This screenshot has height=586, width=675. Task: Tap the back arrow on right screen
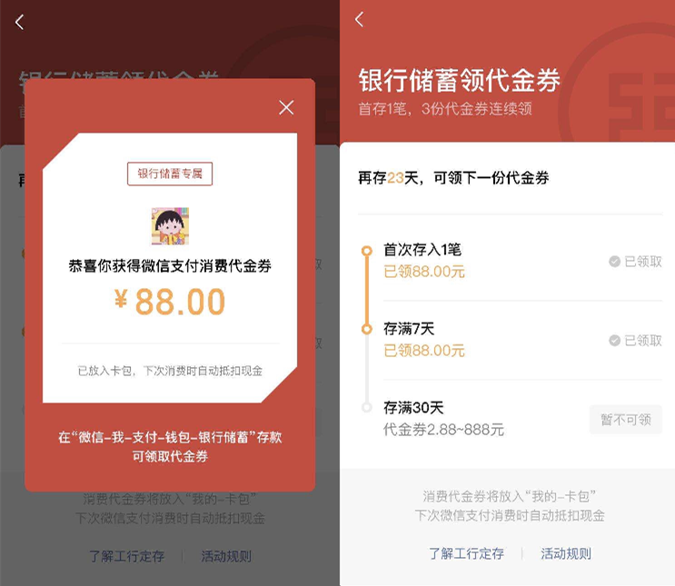click(x=360, y=19)
